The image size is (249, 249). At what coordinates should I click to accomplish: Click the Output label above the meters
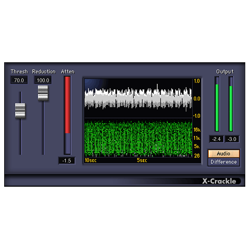pos(225,71)
